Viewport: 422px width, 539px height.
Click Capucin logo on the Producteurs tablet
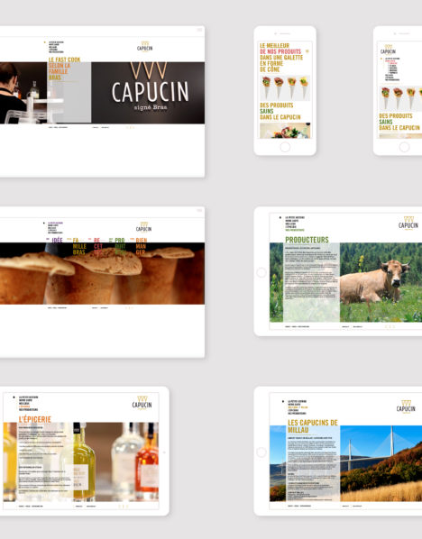[408, 224]
